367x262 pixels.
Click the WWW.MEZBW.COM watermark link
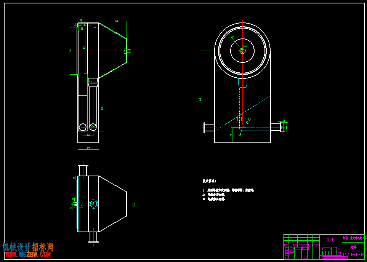(27, 254)
